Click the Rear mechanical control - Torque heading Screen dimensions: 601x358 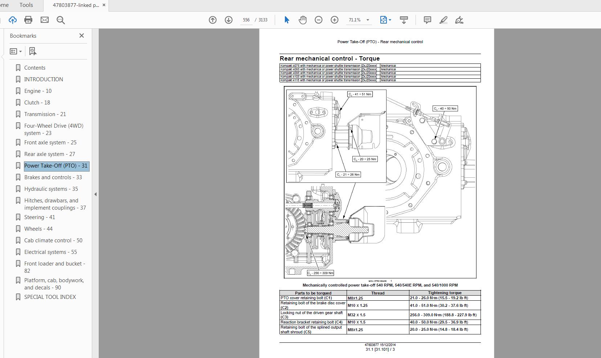[x=330, y=58]
